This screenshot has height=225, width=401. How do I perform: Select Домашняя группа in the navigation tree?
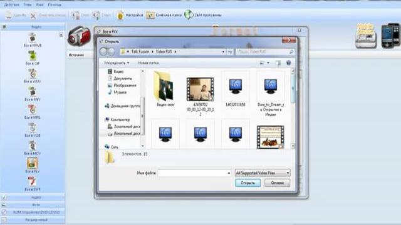pos(123,106)
